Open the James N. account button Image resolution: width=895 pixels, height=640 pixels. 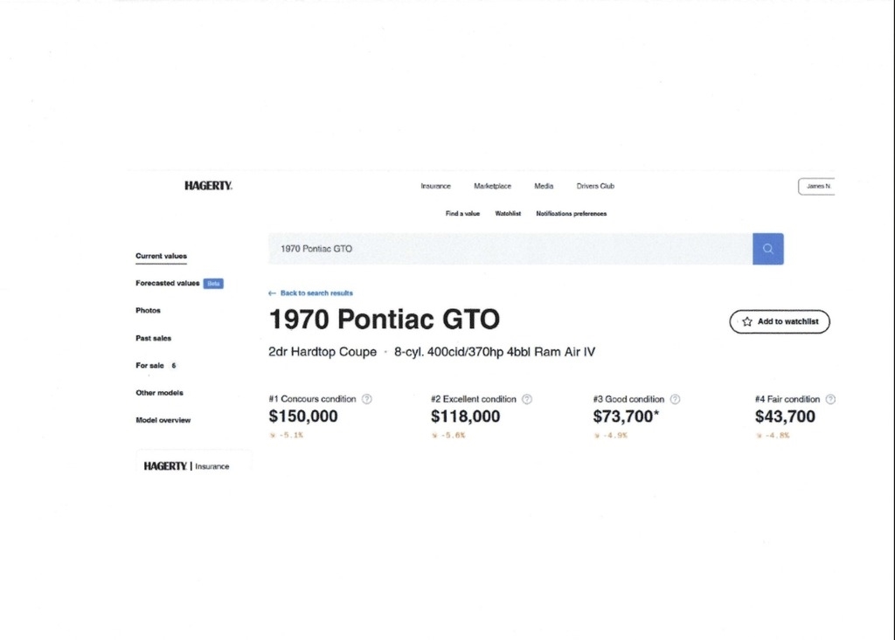coord(817,186)
